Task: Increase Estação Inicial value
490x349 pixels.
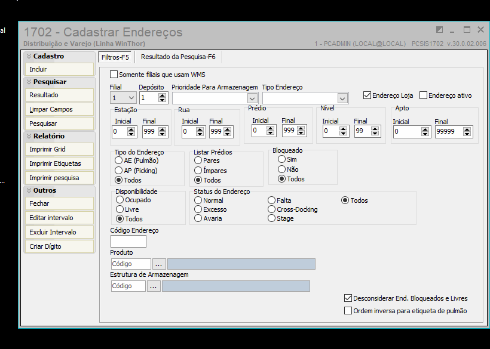Action: point(131,129)
